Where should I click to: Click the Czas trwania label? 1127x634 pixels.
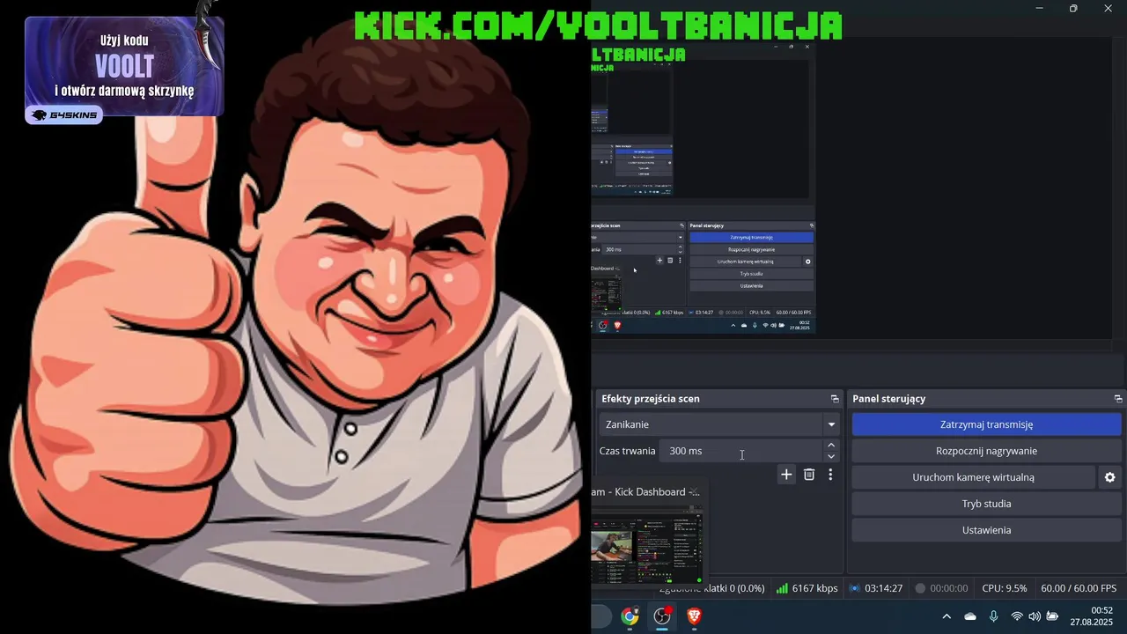point(628,451)
